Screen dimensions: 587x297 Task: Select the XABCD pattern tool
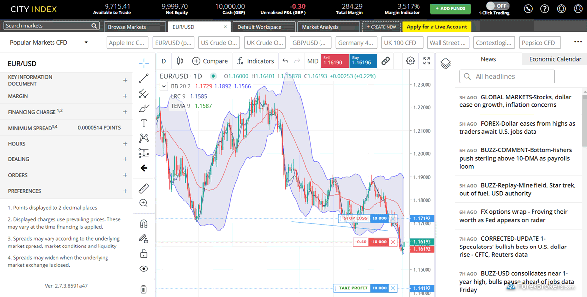coord(144,138)
